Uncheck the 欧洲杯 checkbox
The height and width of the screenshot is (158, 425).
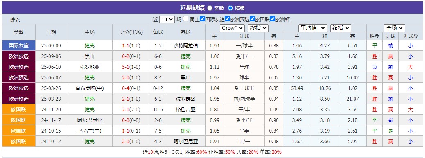272,19
